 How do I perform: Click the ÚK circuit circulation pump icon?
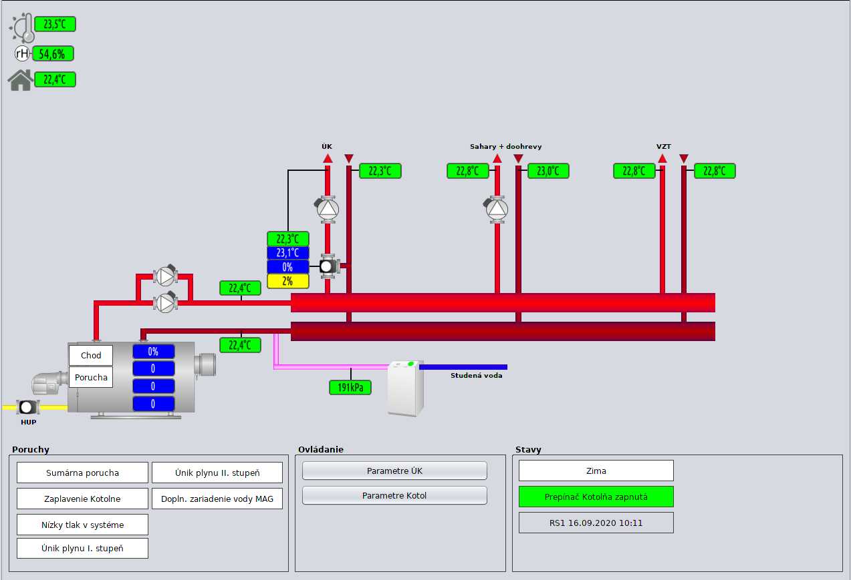328,208
